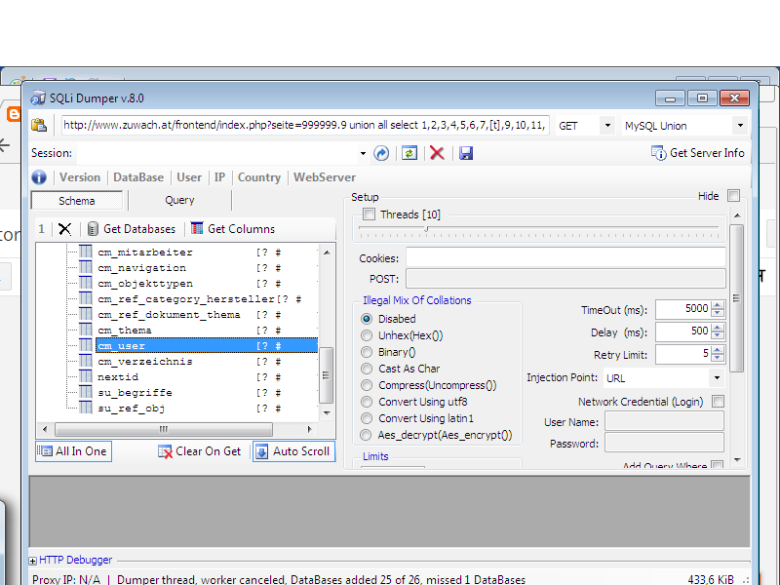Viewport: 780px width, 585px height.
Task: Click the green refresh session icon
Action: point(409,153)
